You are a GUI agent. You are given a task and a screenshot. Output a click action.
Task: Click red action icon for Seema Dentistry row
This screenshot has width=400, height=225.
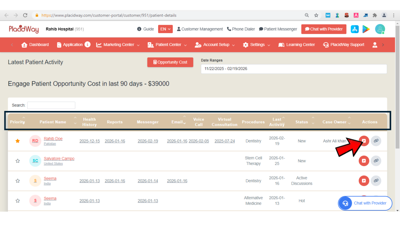tap(364, 181)
